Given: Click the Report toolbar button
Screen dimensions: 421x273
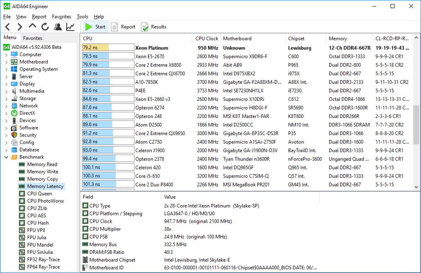Looking at the screenshot, I should [x=123, y=27].
